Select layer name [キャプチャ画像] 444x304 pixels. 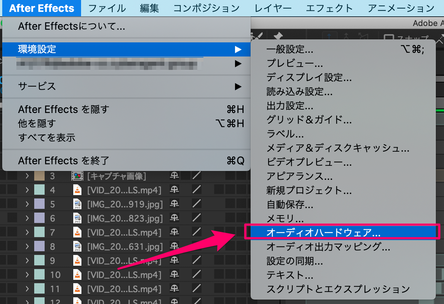[x=117, y=176]
